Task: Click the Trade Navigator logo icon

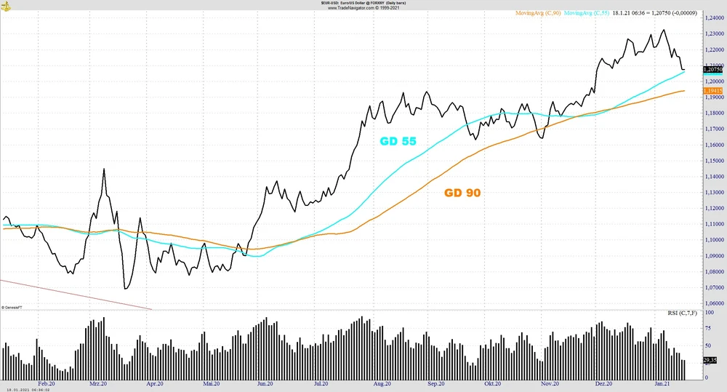Action: [x=6, y=6]
